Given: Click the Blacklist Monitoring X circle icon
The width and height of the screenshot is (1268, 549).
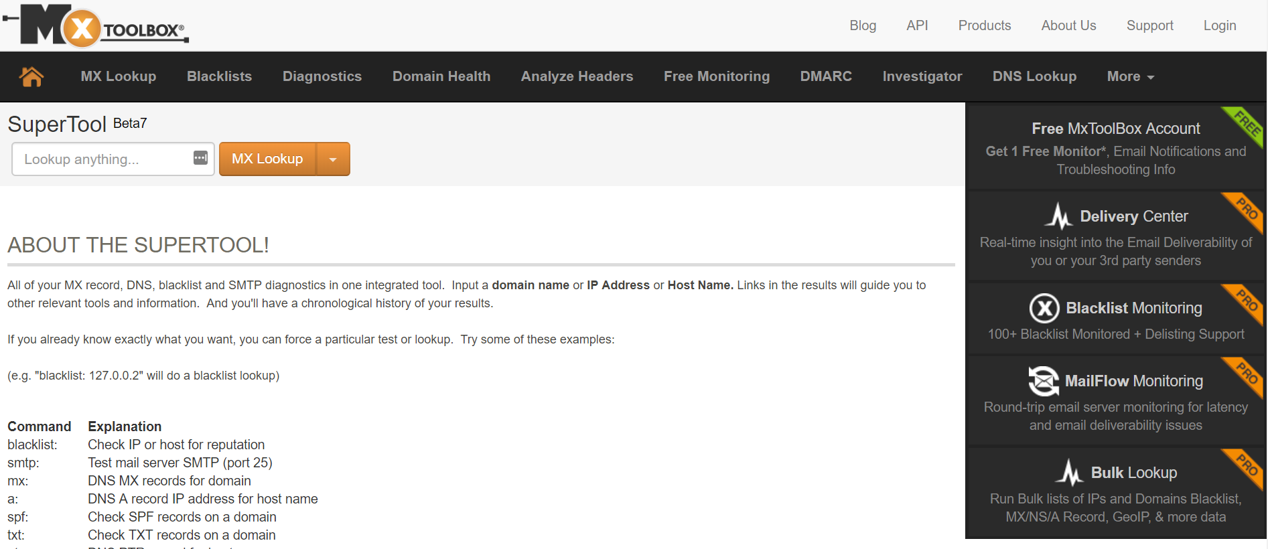Looking at the screenshot, I should (1044, 308).
